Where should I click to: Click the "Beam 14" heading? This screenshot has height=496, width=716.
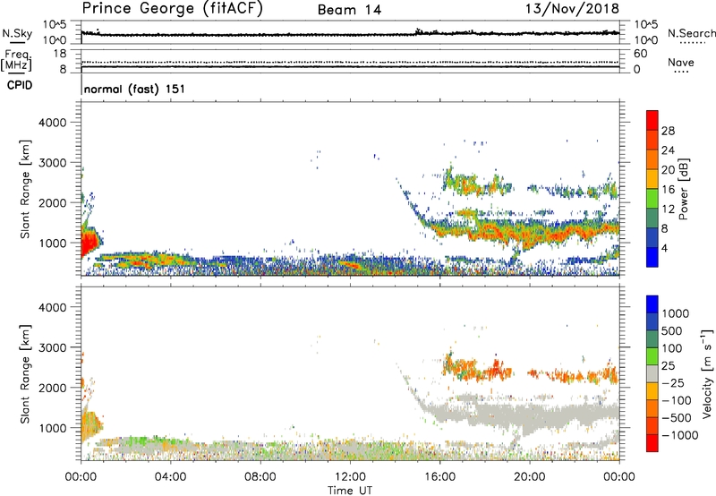pos(349,10)
